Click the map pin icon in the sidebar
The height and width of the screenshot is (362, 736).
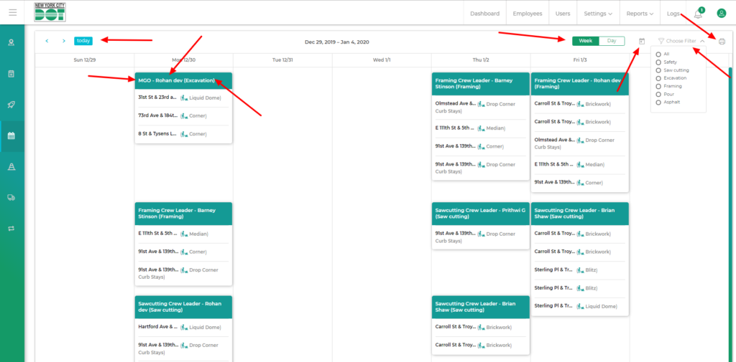pos(11,42)
